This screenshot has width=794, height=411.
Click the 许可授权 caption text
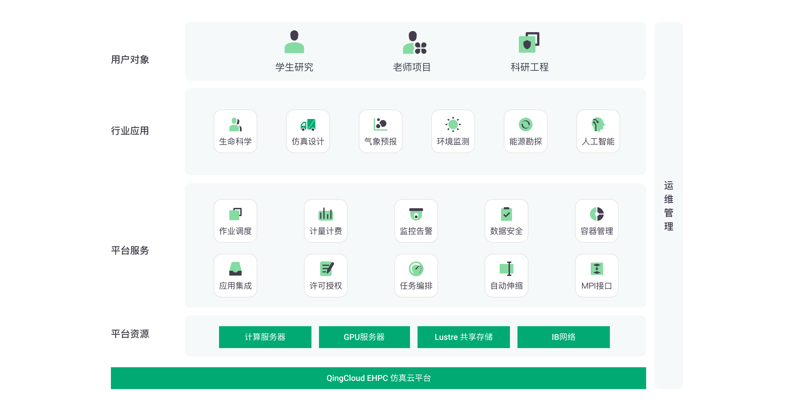(x=326, y=286)
